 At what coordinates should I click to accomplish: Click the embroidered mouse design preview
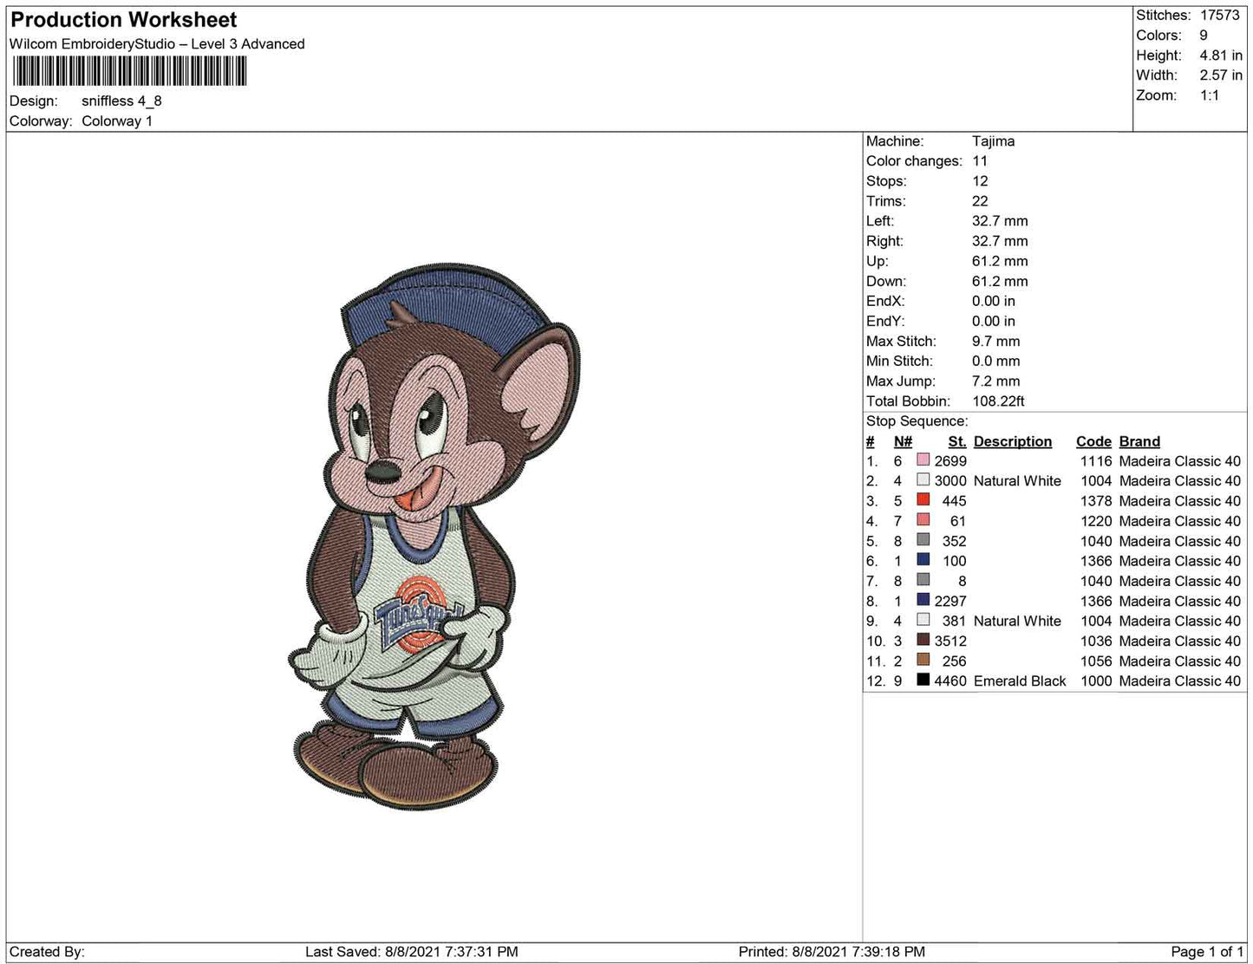click(x=434, y=537)
